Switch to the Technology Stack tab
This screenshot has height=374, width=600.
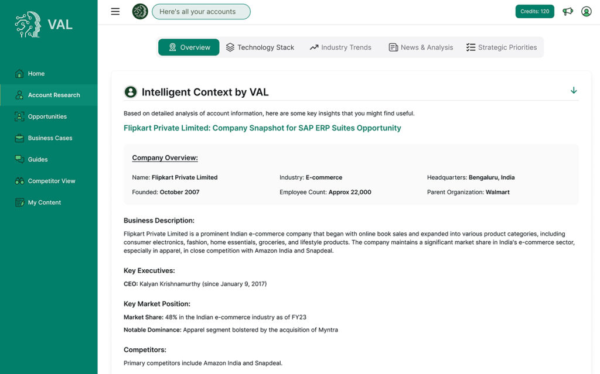(x=260, y=47)
